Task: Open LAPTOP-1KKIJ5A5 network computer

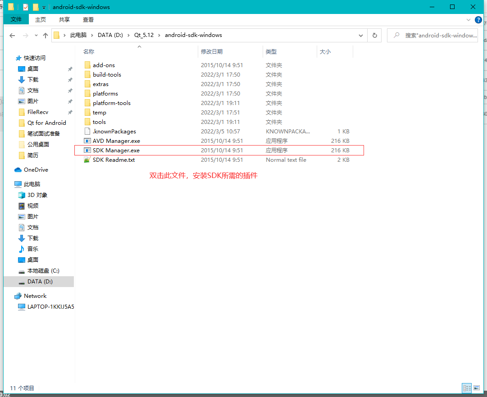Action: 50,306
